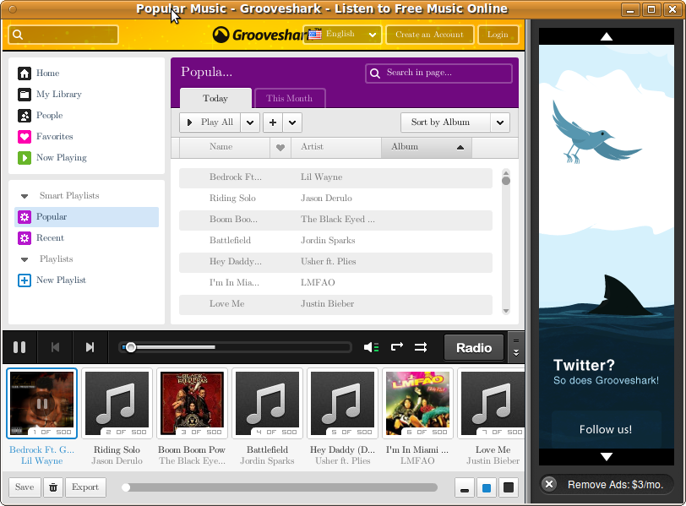The width and height of the screenshot is (686, 506).
Task: Sort by the Name column header
Action: [x=225, y=147]
